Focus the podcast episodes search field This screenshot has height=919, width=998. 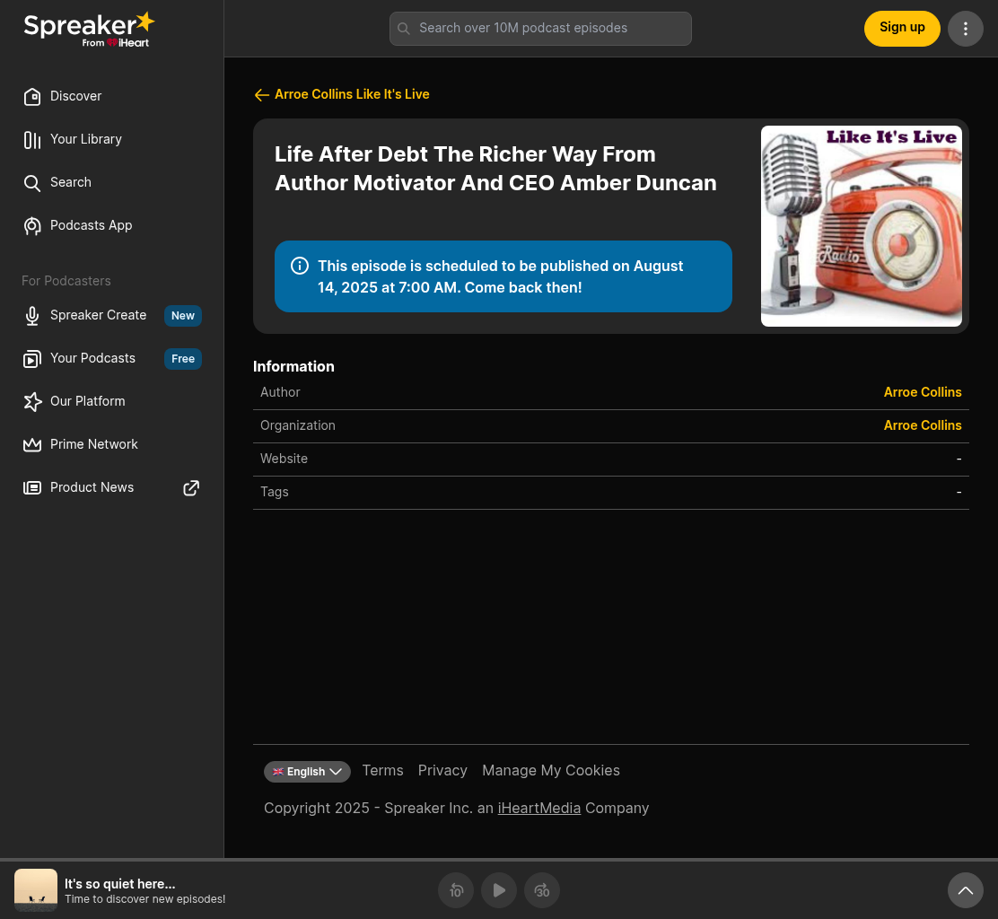[540, 29]
